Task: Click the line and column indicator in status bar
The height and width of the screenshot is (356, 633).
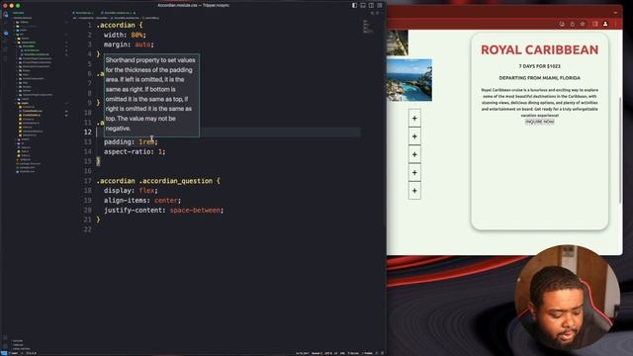Action: [302, 353]
